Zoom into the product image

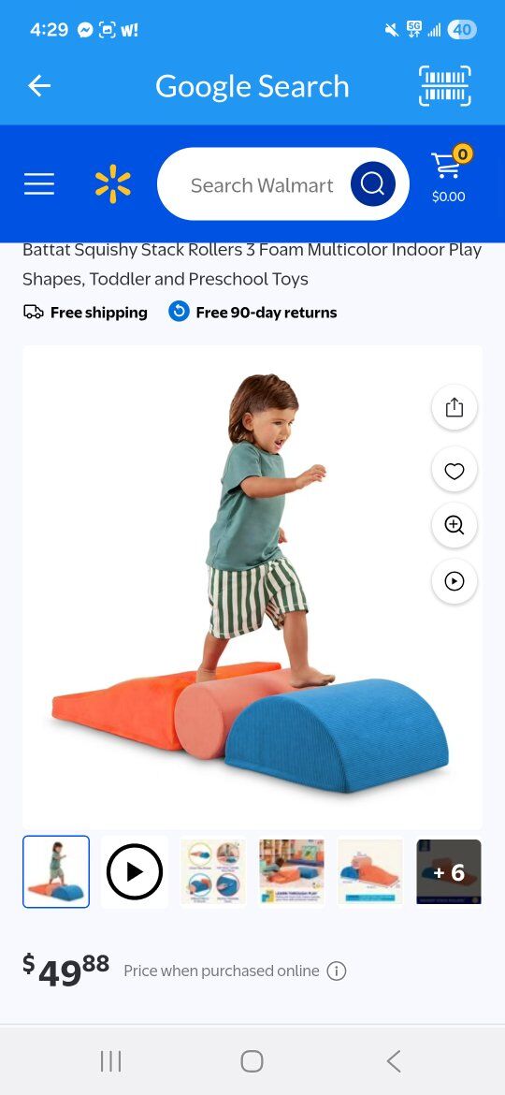pos(454,525)
